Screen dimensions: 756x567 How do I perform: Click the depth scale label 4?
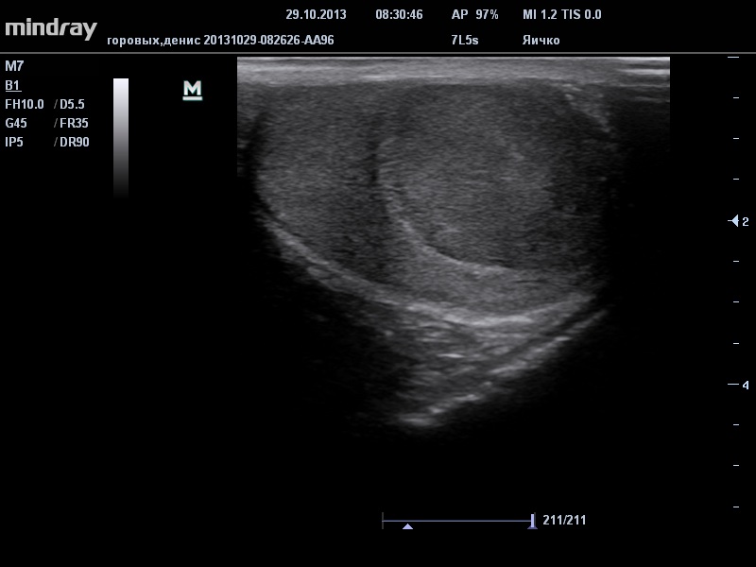(746, 385)
